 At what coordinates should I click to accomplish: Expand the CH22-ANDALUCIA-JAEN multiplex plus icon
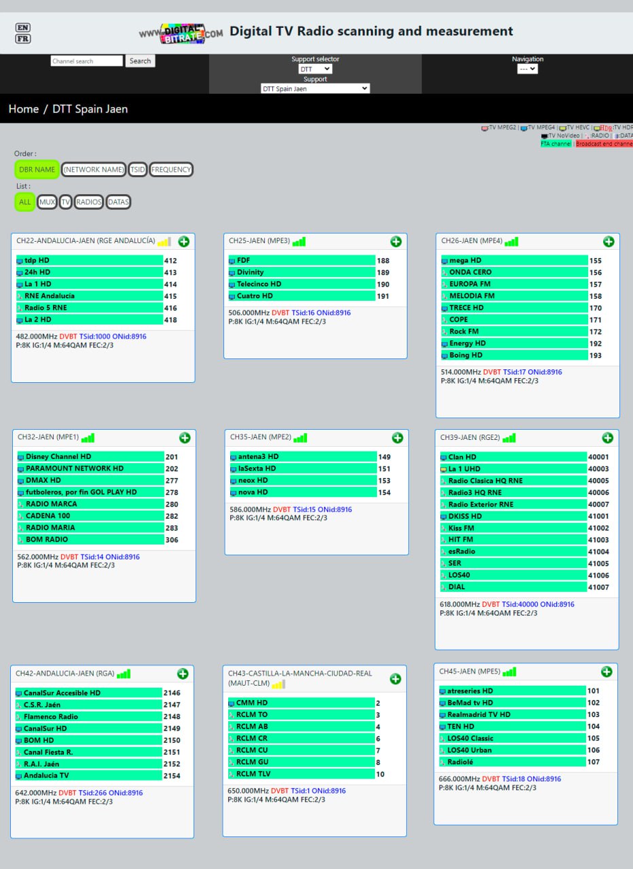[184, 242]
